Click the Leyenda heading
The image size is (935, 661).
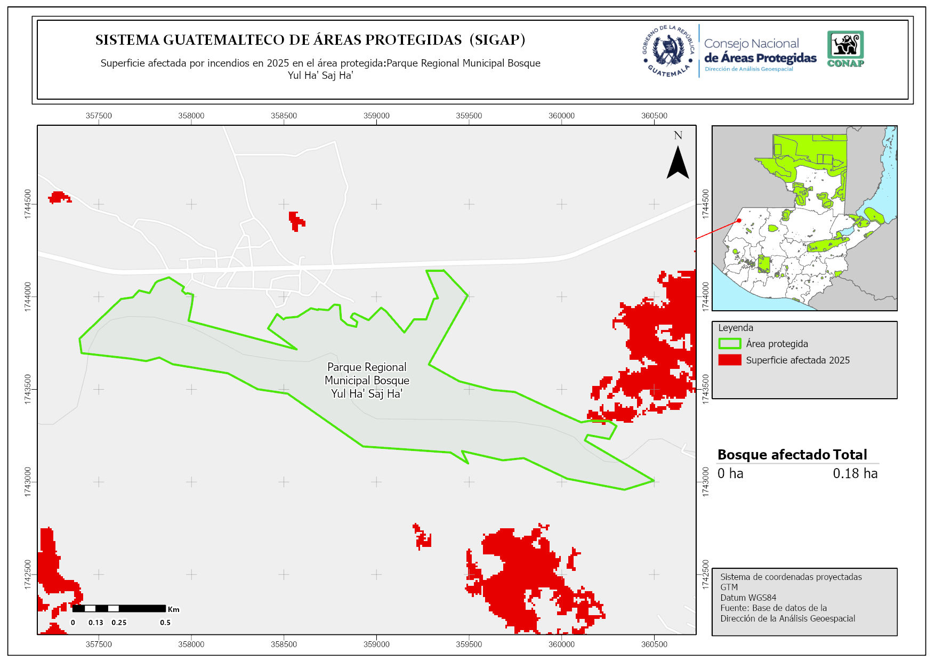pos(736,328)
